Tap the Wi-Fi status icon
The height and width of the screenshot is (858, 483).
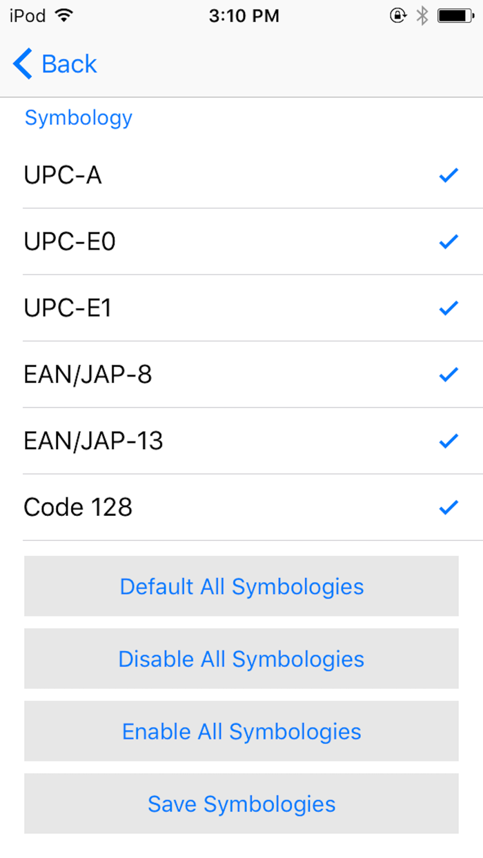pos(63,15)
